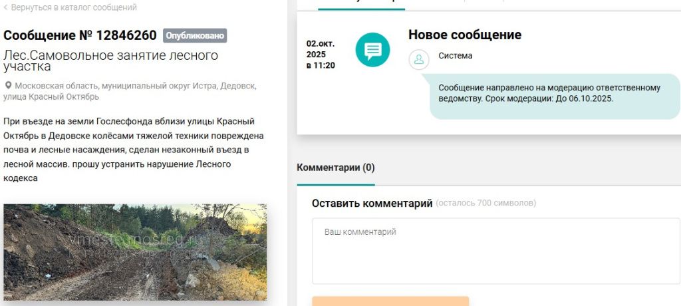The width and height of the screenshot is (681, 306).
Task: Click the location pin icon near address
Action: coord(8,86)
